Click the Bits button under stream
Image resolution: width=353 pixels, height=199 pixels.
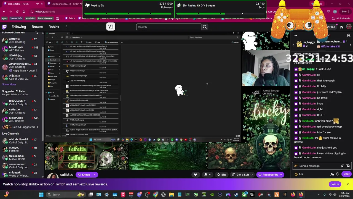tap(221, 175)
